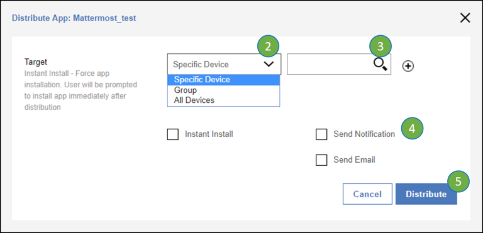Click the Target label
The image size is (483, 233).
[36, 62]
